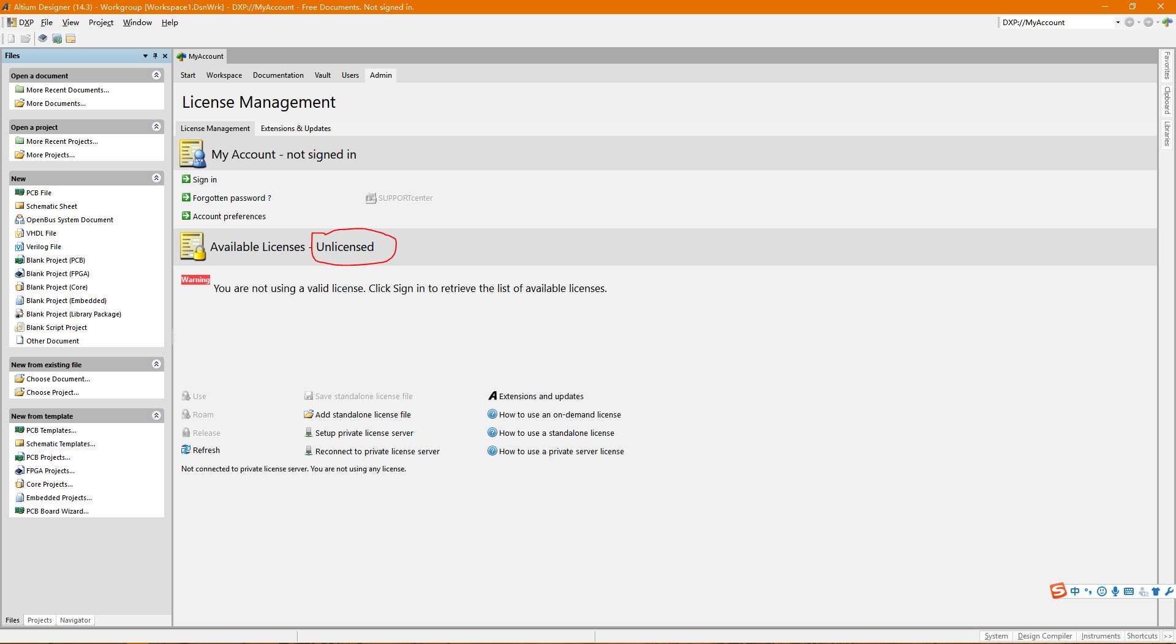Click Forgotten password link
The width and height of the screenshot is (1176, 644).
[x=232, y=198]
